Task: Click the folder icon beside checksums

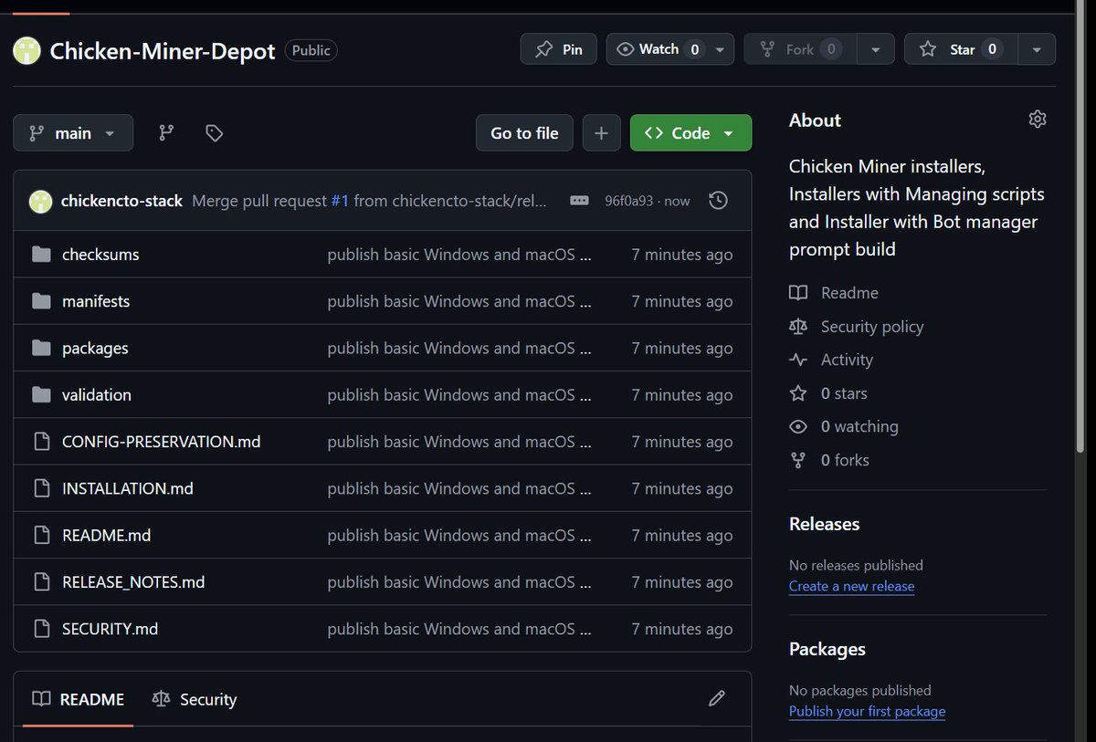Action: click(41, 255)
